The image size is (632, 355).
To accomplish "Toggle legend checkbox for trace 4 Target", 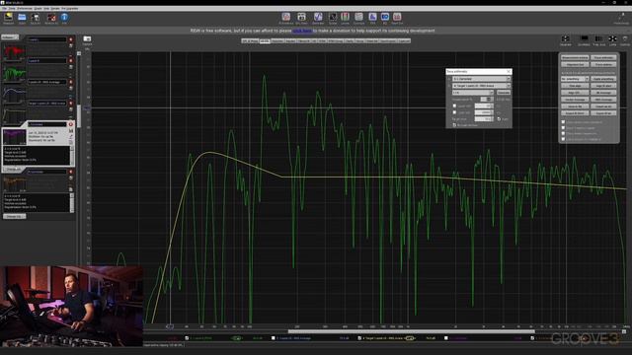I will (x=359, y=338).
